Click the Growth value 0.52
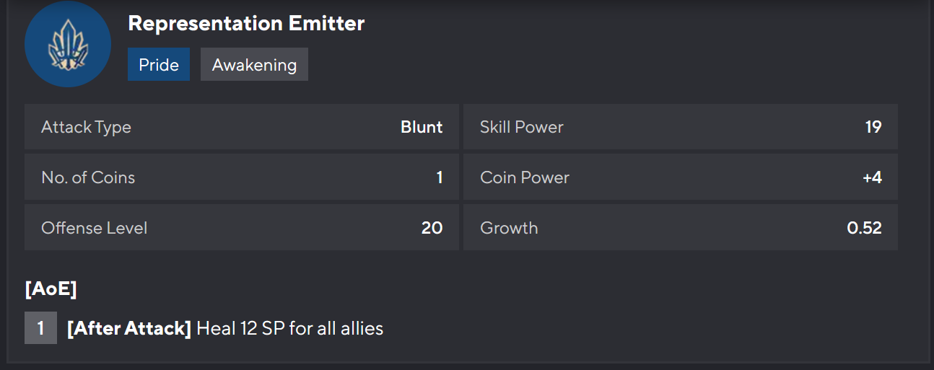934x370 pixels. [x=864, y=228]
